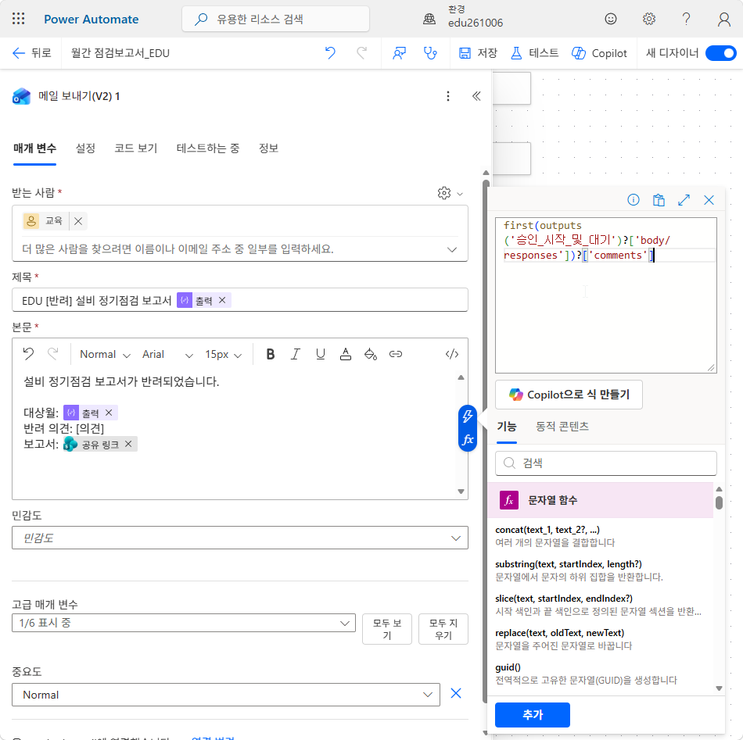Screen dimensions: 743x740
Task: Go back with the 뒤로 arrow
Action: 32,53
